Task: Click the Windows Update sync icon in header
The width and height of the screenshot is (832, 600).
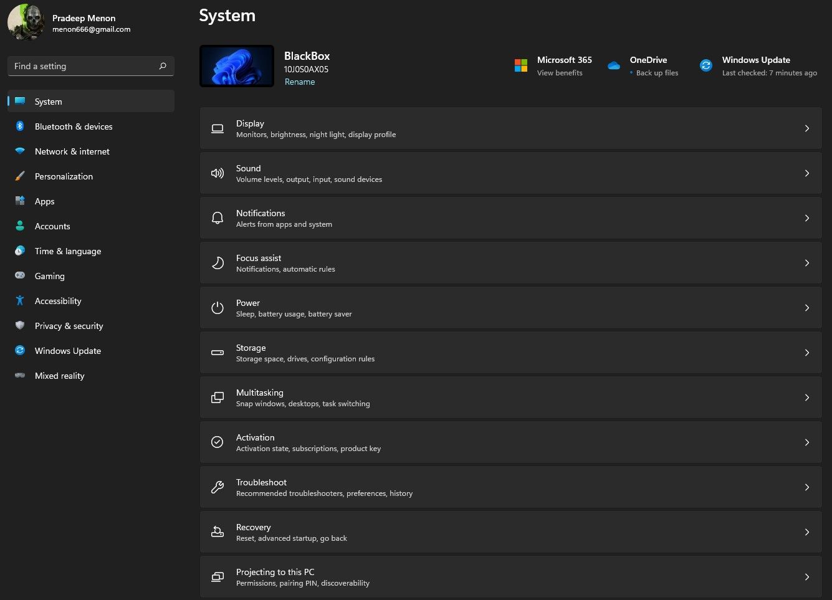Action: click(705, 65)
